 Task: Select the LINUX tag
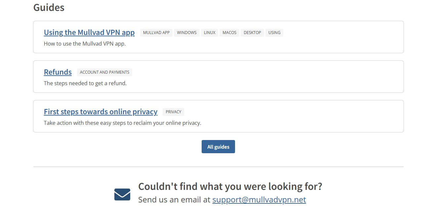(x=210, y=33)
